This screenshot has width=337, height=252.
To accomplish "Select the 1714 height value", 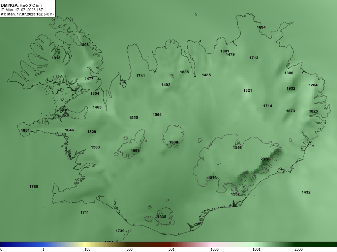I will [x=268, y=106].
